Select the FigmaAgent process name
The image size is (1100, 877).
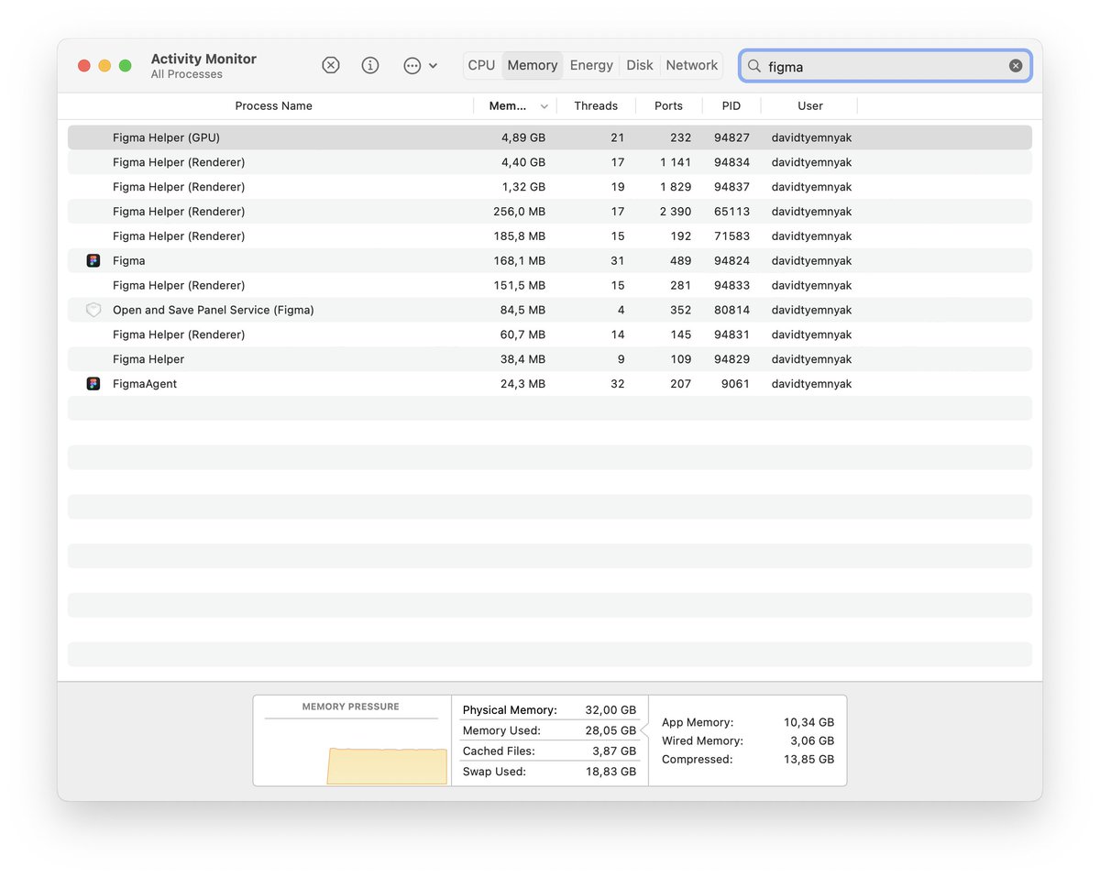point(145,384)
